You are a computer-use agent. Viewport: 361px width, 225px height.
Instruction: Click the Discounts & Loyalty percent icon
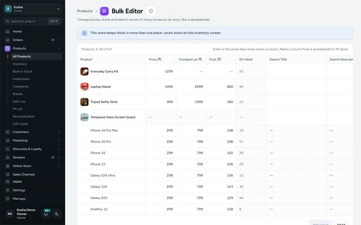click(8, 149)
